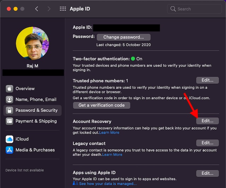The width and height of the screenshot is (226, 188).
Task: Edit Account Recovery settings
Action: pyautogui.click(x=207, y=121)
